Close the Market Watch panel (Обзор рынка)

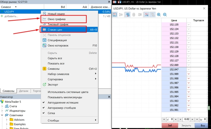pos(109,2)
